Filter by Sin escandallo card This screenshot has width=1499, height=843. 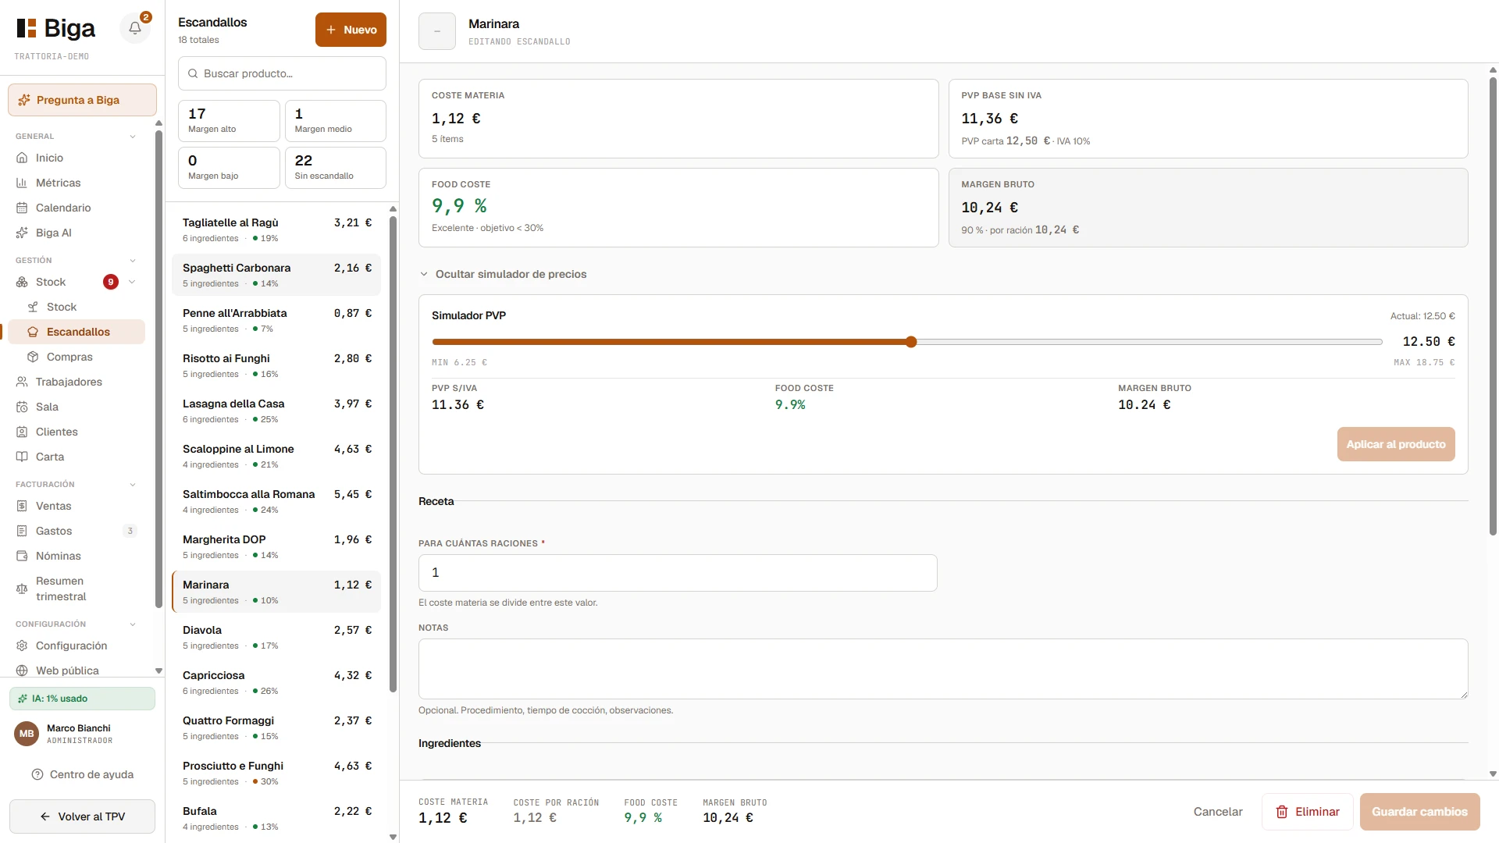click(x=336, y=168)
